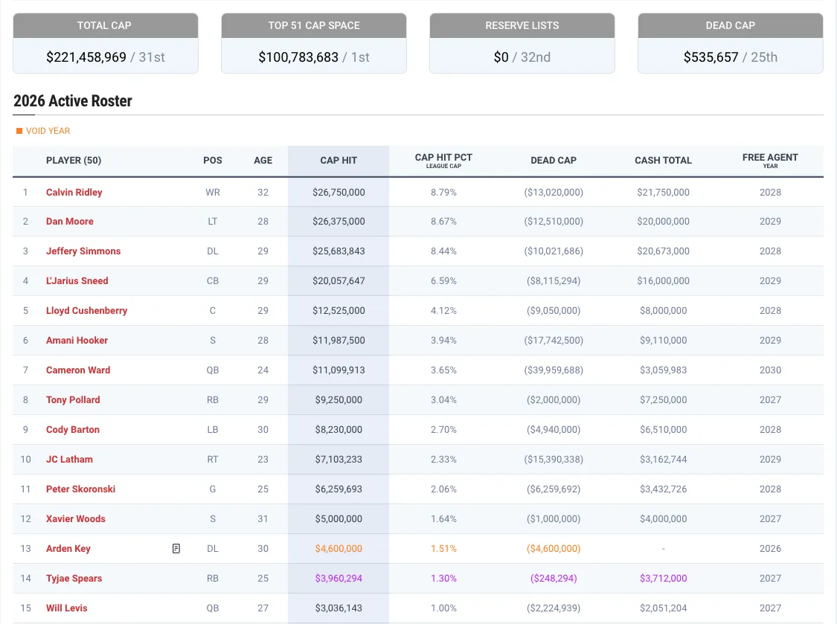
Task: Sort roster by the Age column header
Action: [x=263, y=161]
